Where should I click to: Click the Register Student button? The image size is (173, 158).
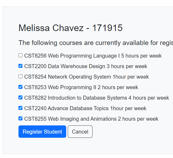[x=42, y=132]
